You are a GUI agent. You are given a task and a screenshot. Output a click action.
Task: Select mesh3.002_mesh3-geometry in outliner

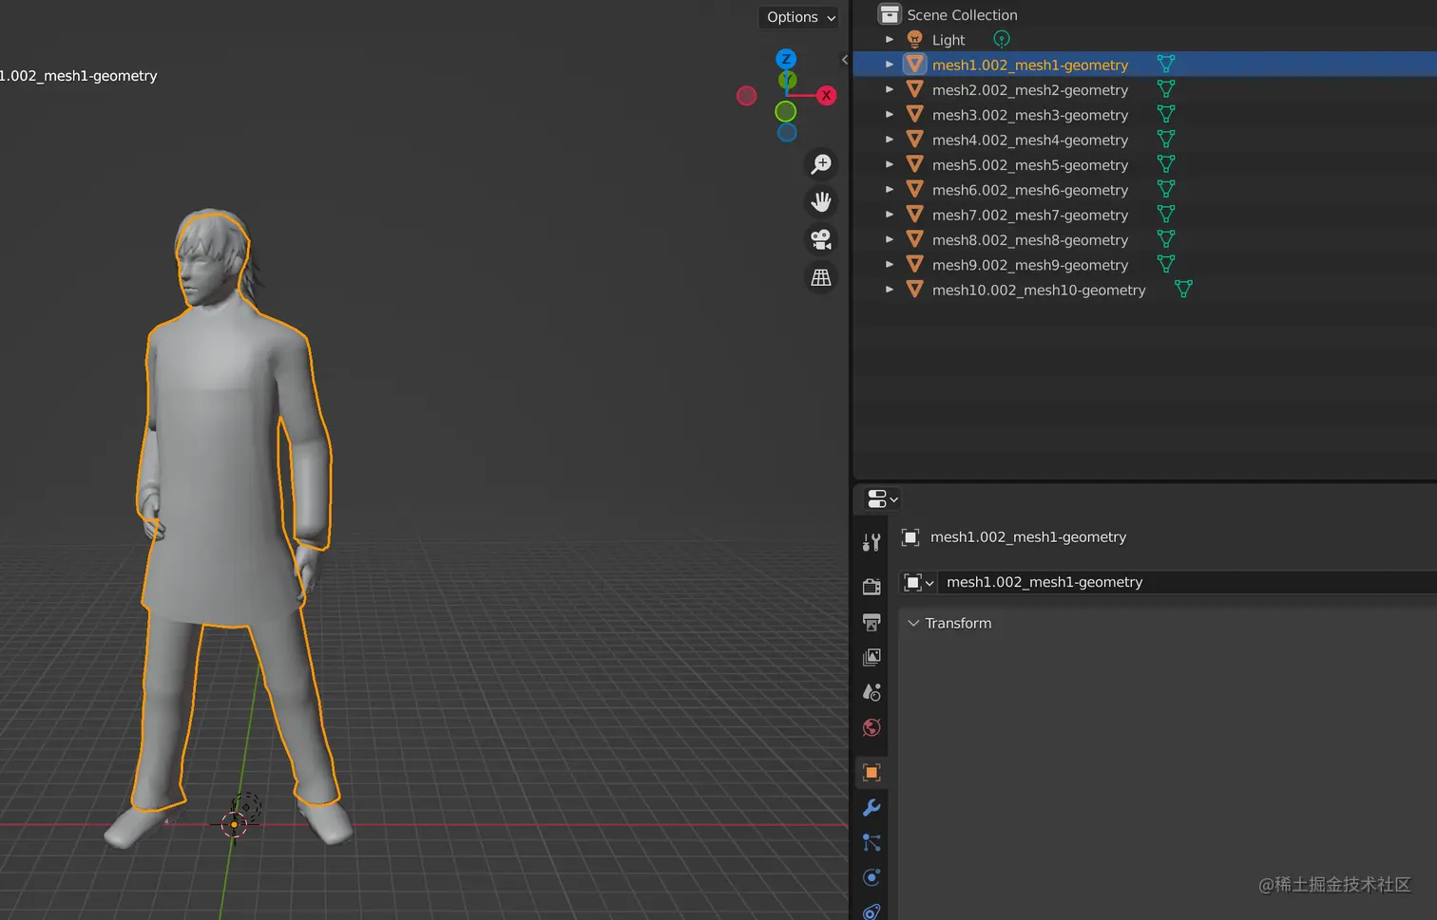1030,115
